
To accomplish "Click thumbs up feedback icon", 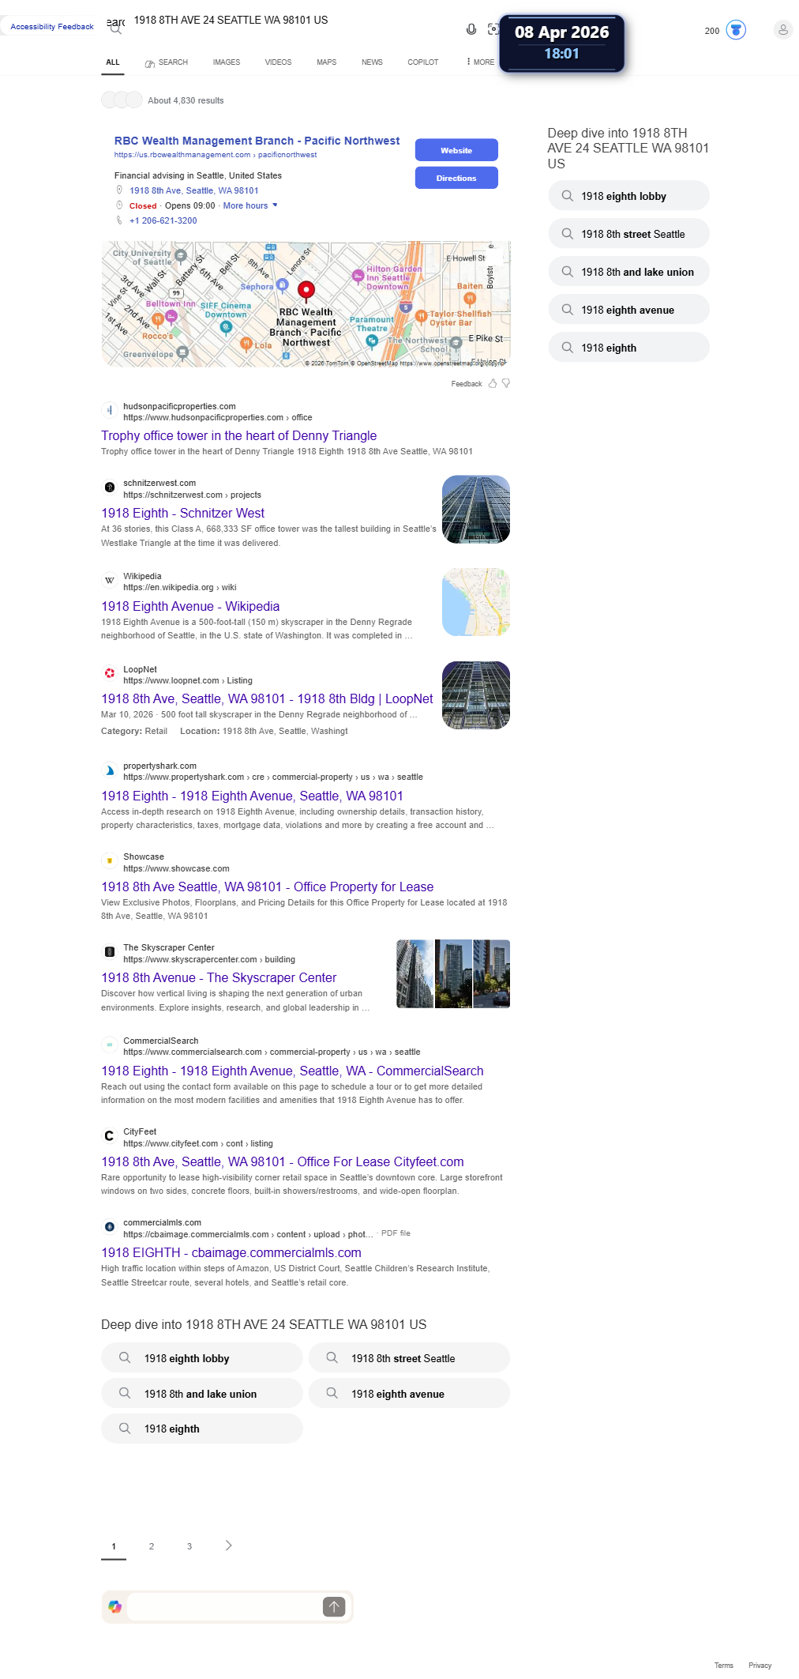I will 493,383.
